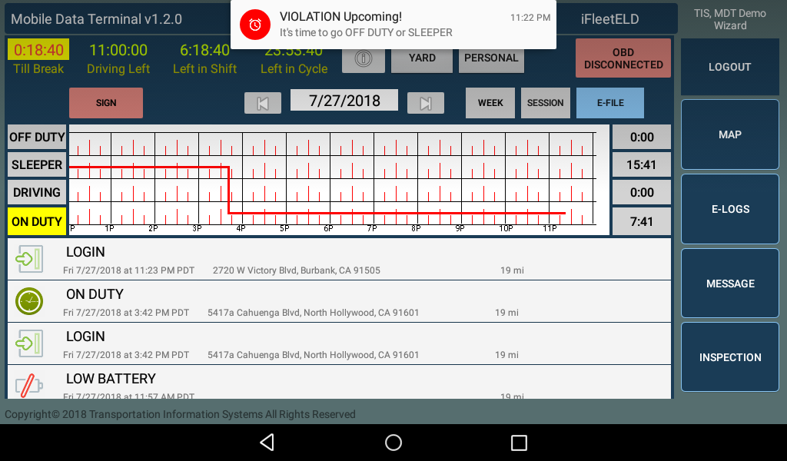The height and width of the screenshot is (461, 787).
Task: Open recent apps with the square button
Action: click(519, 443)
